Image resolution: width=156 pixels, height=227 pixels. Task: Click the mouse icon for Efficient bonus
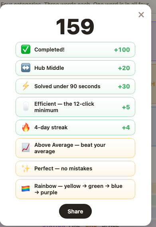pyautogui.click(x=26, y=107)
